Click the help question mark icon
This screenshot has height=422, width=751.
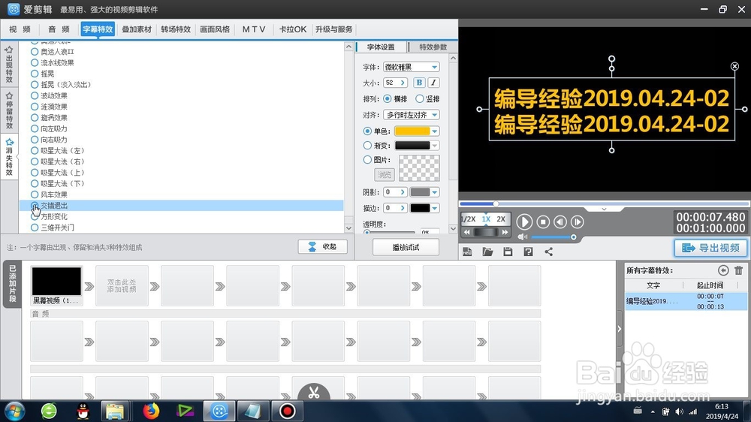[x=528, y=252]
